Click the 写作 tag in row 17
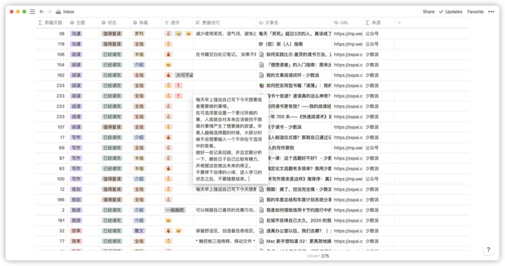505x266 pixels. click(76, 138)
